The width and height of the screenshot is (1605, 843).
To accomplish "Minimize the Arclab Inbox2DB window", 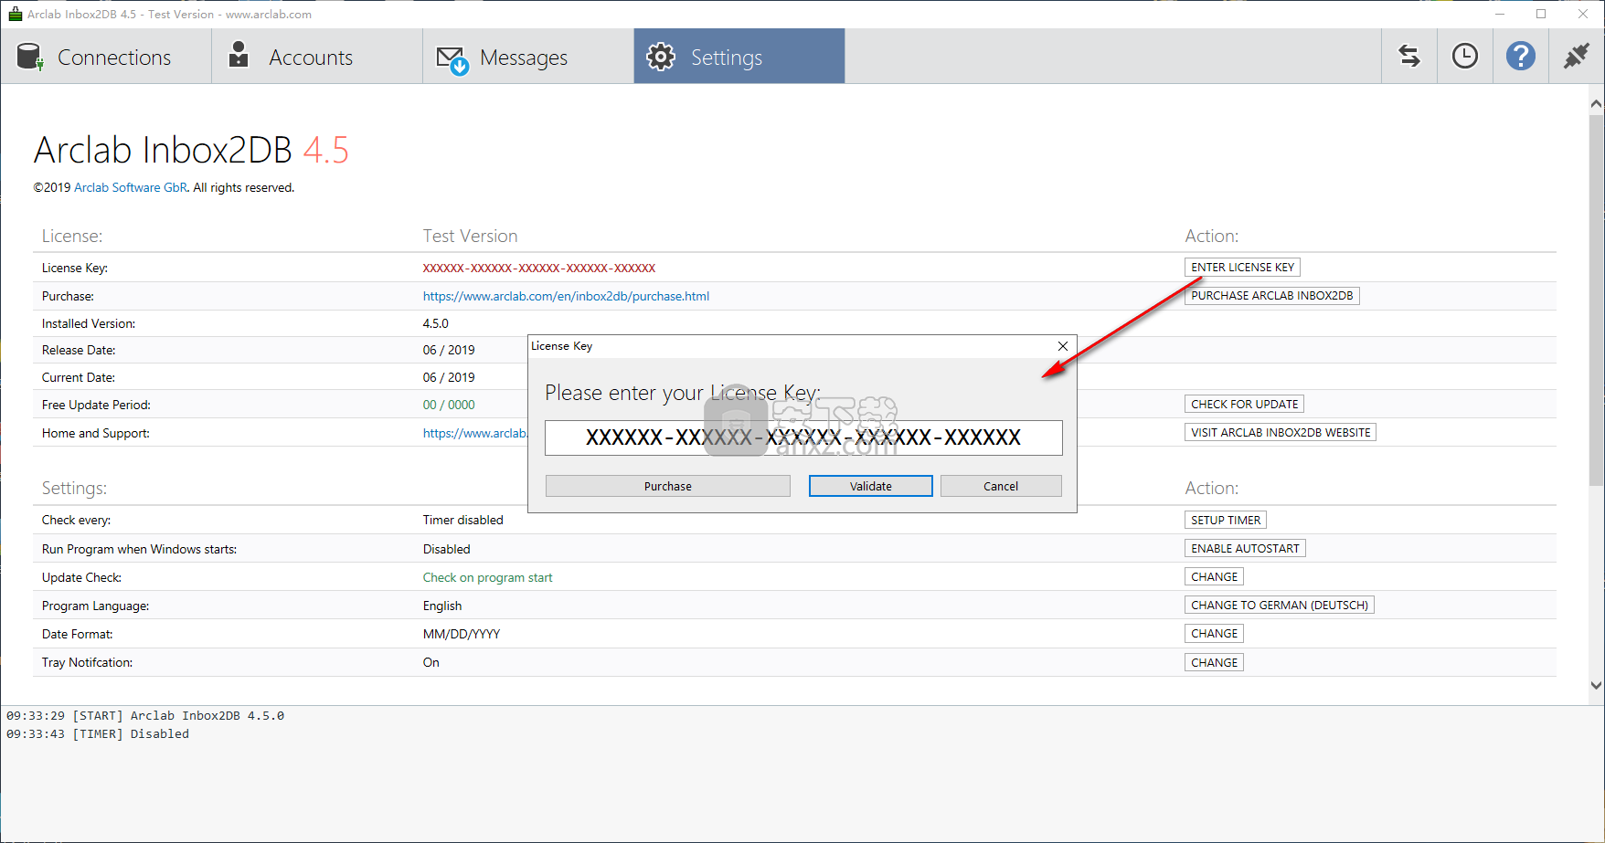I will point(1500,14).
